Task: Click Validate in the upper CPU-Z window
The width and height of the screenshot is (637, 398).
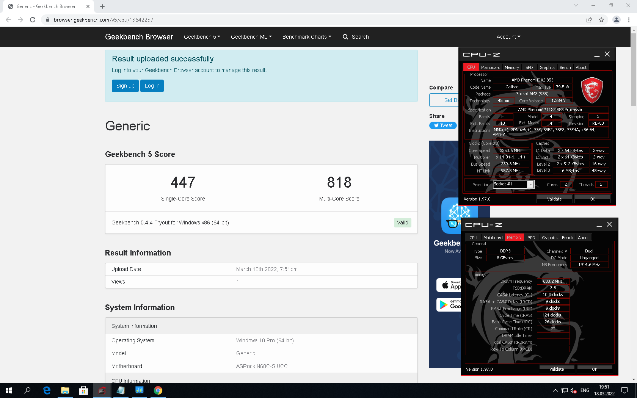Action: coord(554,199)
